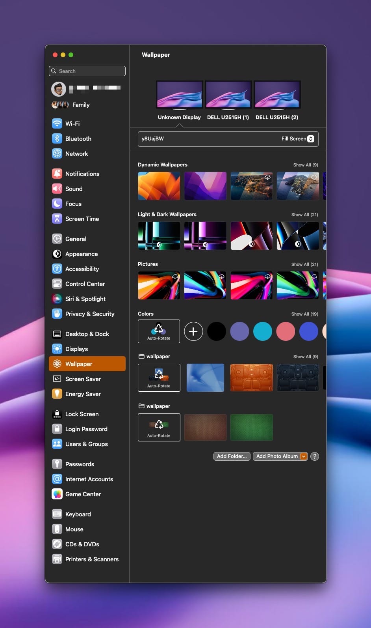This screenshot has width=371, height=628.
Task: Click the Wi-Fi icon in sidebar
Action: [57, 123]
